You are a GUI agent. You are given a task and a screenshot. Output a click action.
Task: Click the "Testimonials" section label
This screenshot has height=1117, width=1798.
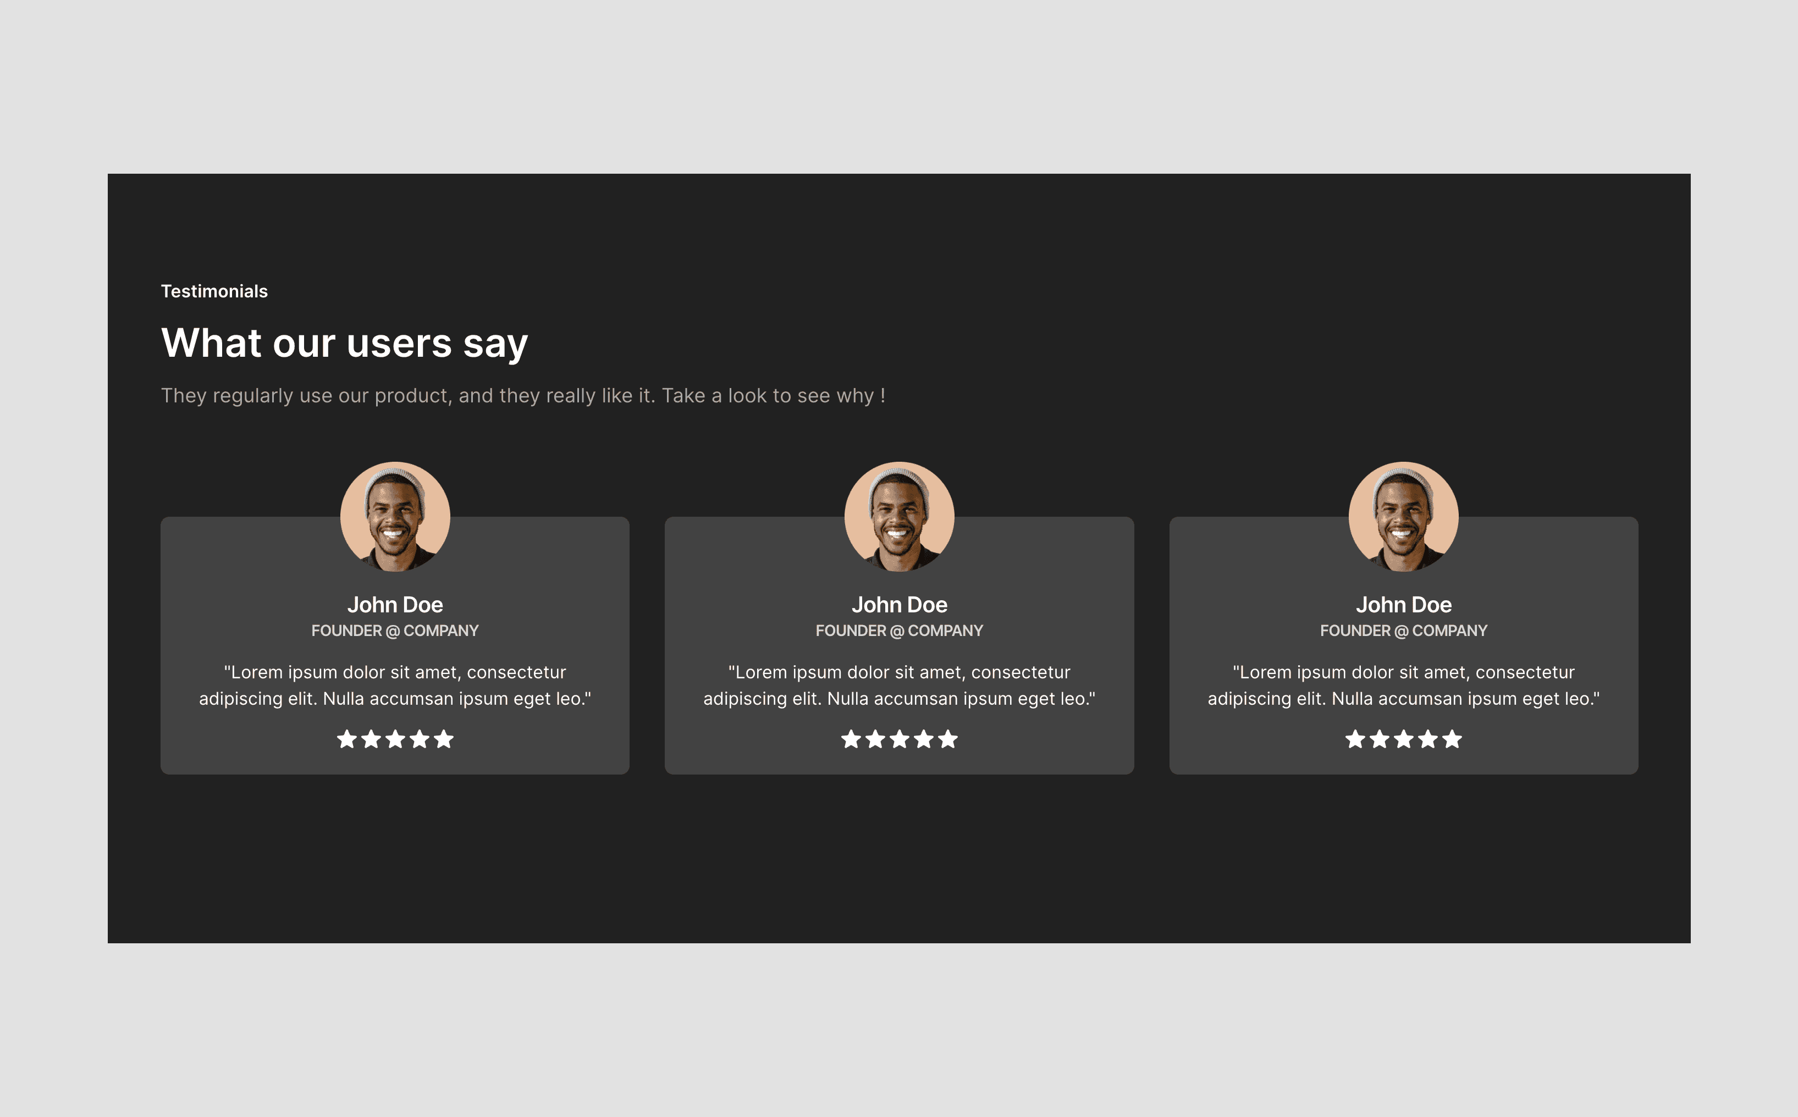tap(214, 291)
